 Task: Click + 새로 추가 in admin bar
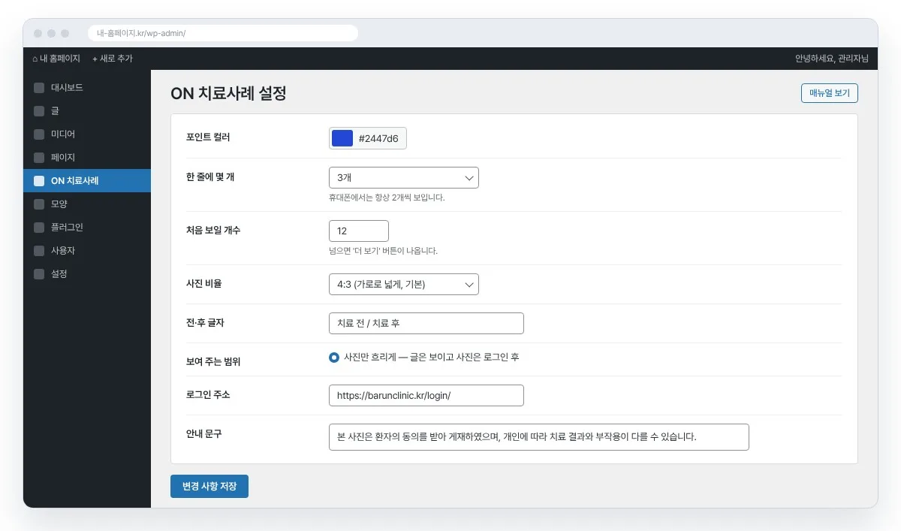point(113,59)
